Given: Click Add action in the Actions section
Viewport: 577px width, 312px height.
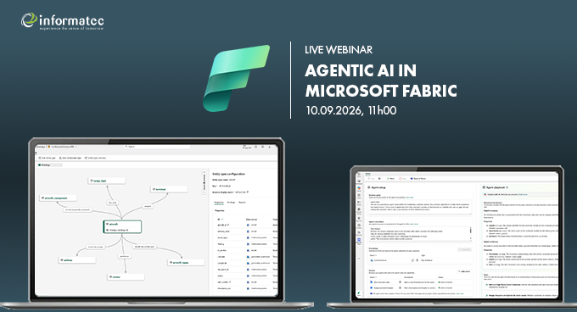Looking at the screenshot, I should pos(464,271).
